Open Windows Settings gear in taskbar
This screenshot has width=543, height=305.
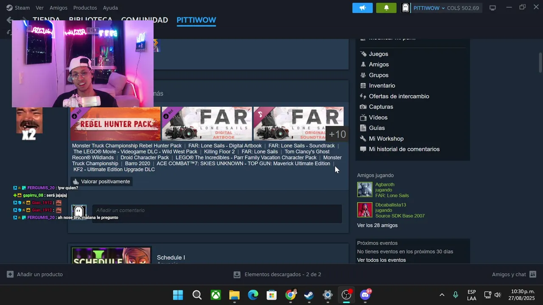[x=327, y=295]
